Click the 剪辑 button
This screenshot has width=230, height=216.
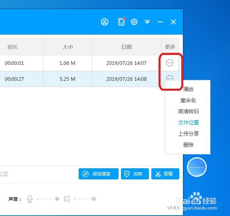pos(165,174)
